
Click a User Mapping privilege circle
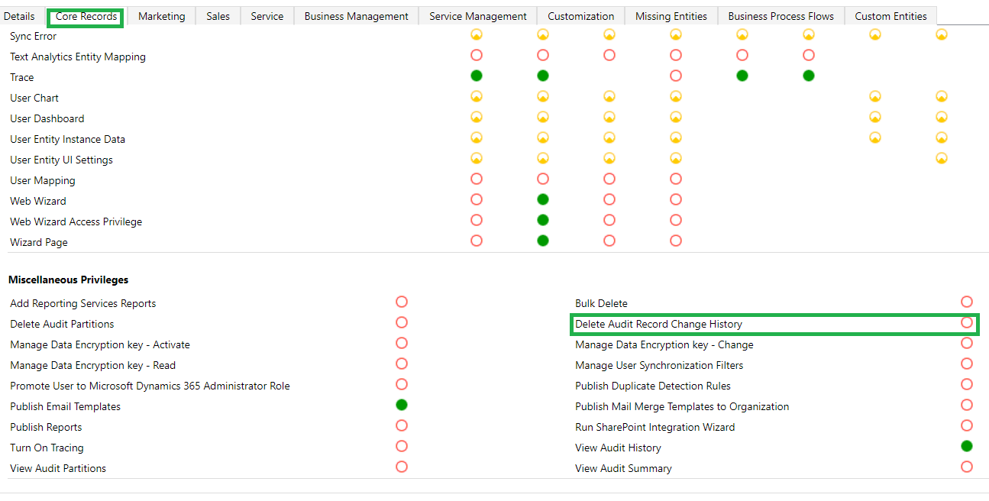[x=477, y=179]
